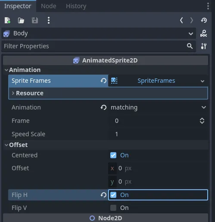Reset Flip H to its default
The image size is (215, 222).
[103, 195]
